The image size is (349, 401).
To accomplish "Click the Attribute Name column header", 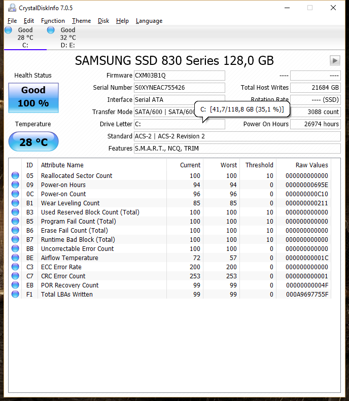I will [102, 165].
